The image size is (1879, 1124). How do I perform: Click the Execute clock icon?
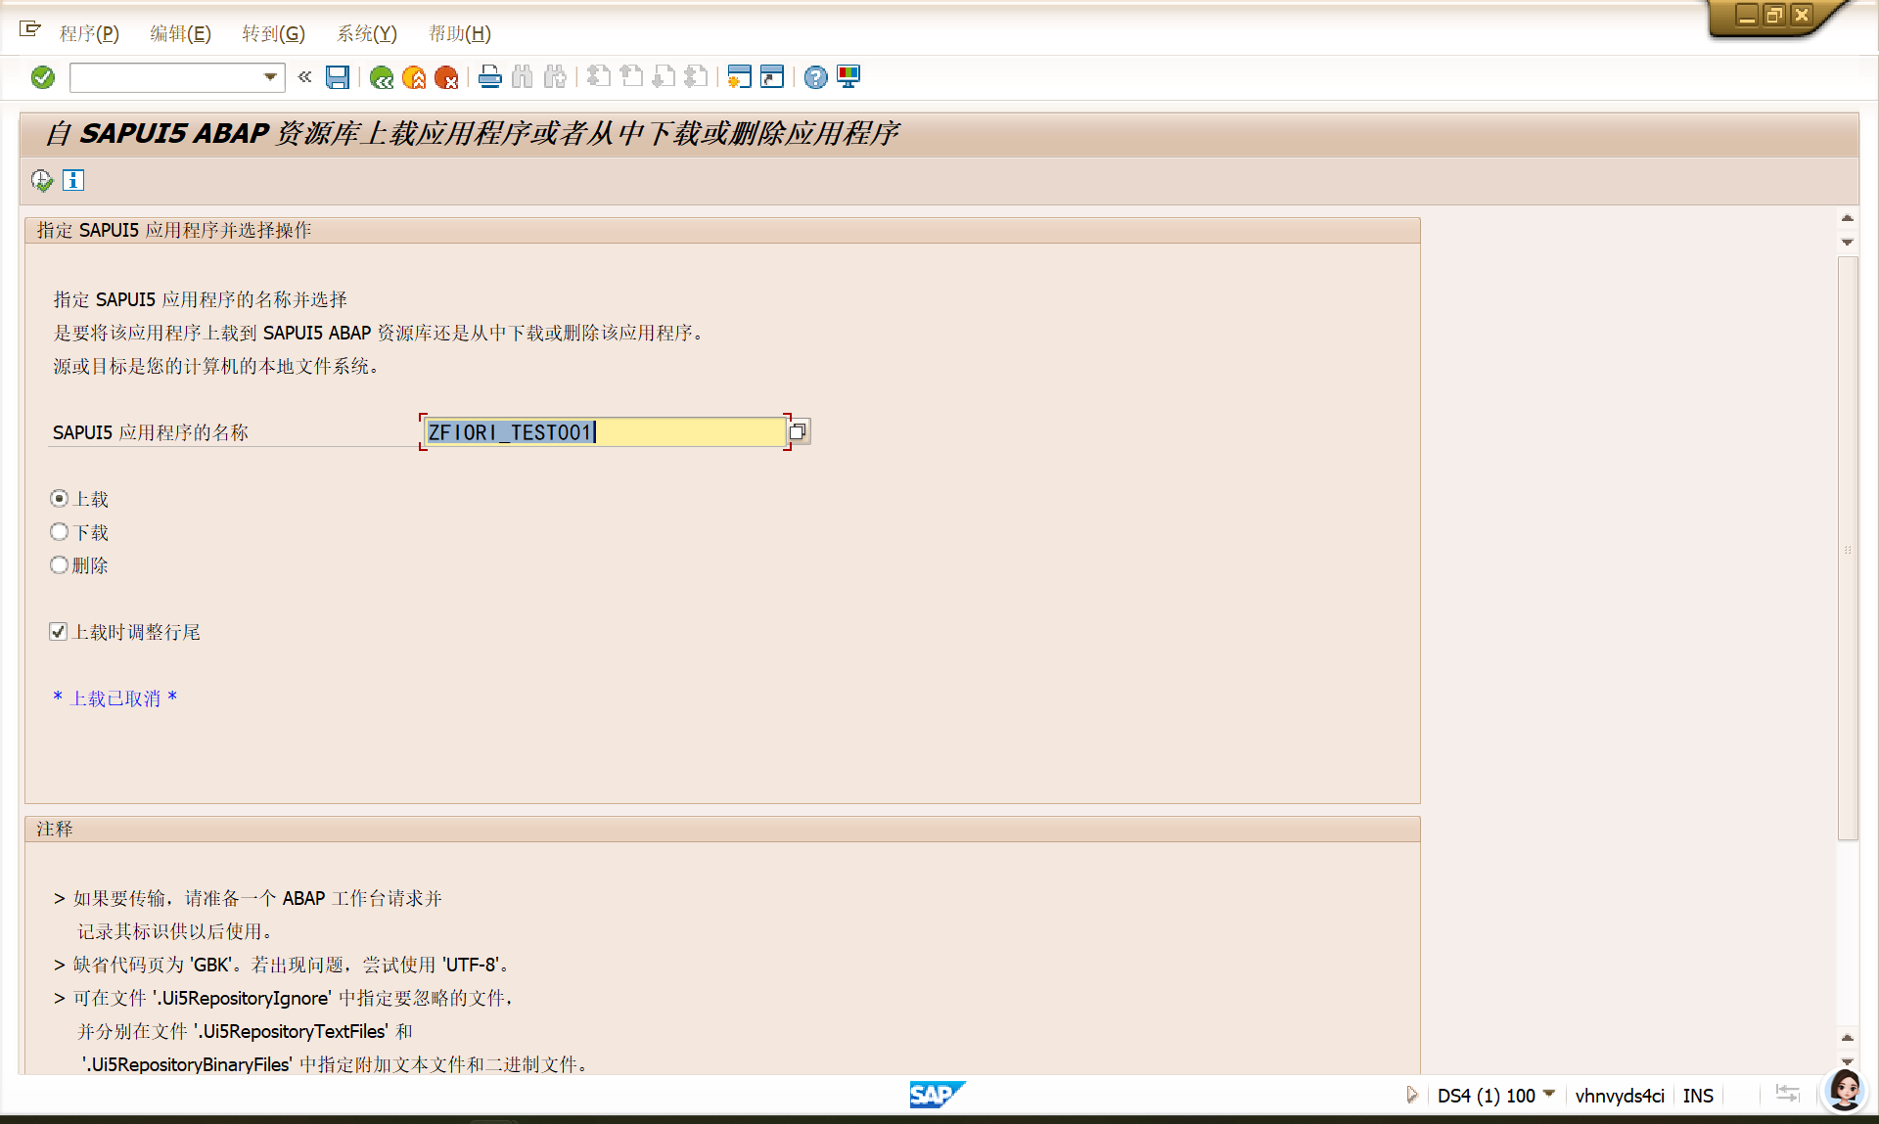42,180
